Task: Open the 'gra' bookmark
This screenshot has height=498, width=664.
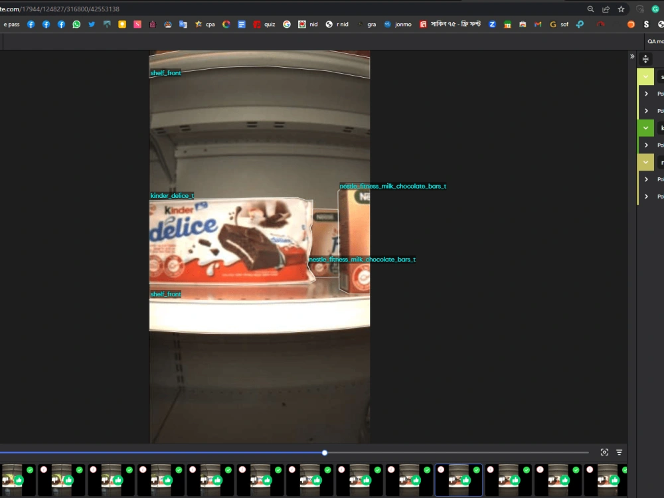Action: point(367,24)
